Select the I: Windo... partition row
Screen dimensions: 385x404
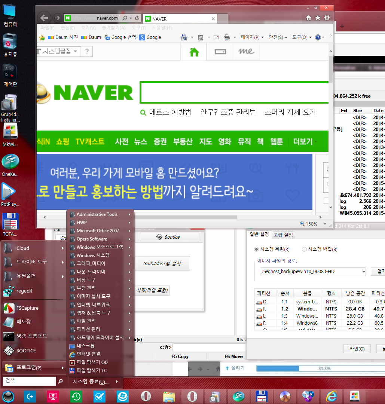click(320, 309)
